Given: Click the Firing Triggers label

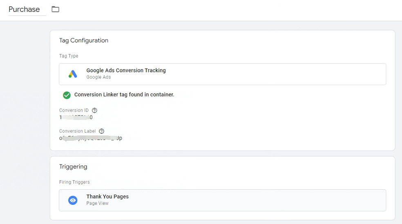Looking at the screenshot, I should tap(74, 182).
